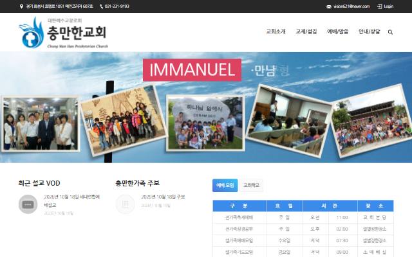Open the sermon VOD round thumbnail icon
Screen dimensions: 412x257
pyautogui.click(x=28, y=204)
